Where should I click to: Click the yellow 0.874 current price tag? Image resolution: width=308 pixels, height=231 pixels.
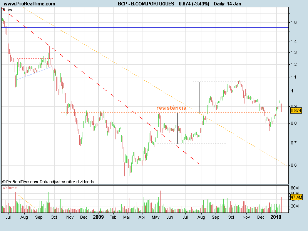click(x=296, y=110)
